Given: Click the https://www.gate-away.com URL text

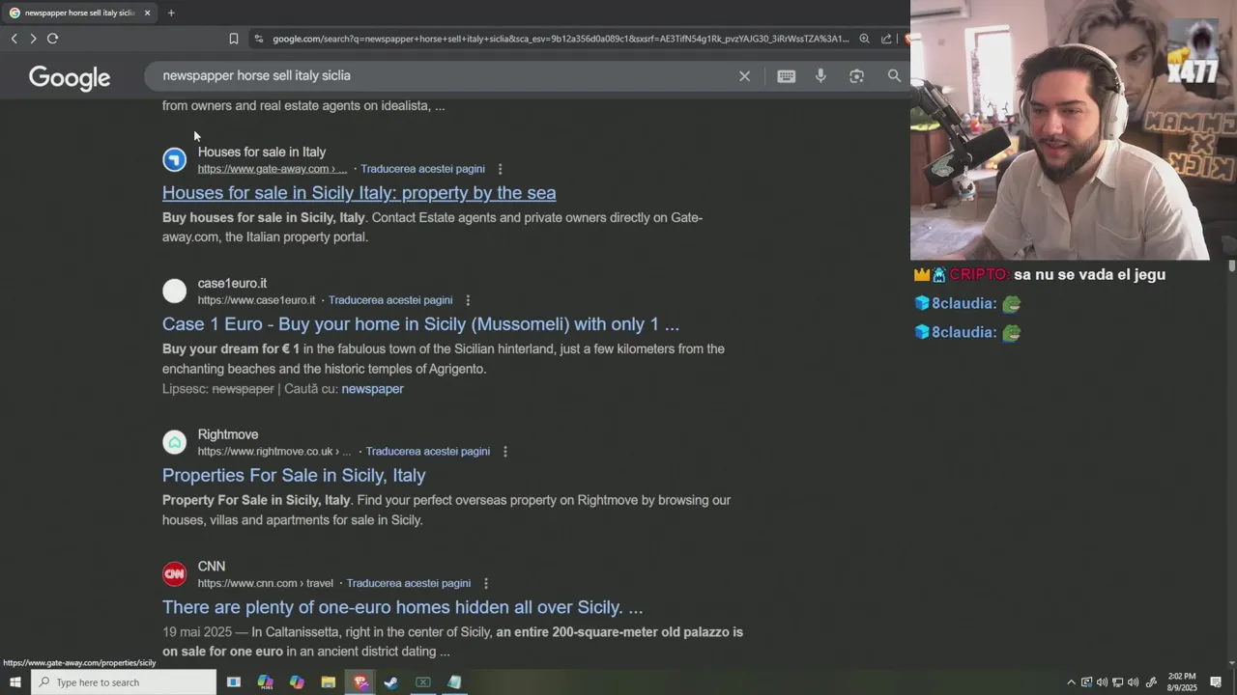Looking at the screenshot, I should (x=272, y=169).
